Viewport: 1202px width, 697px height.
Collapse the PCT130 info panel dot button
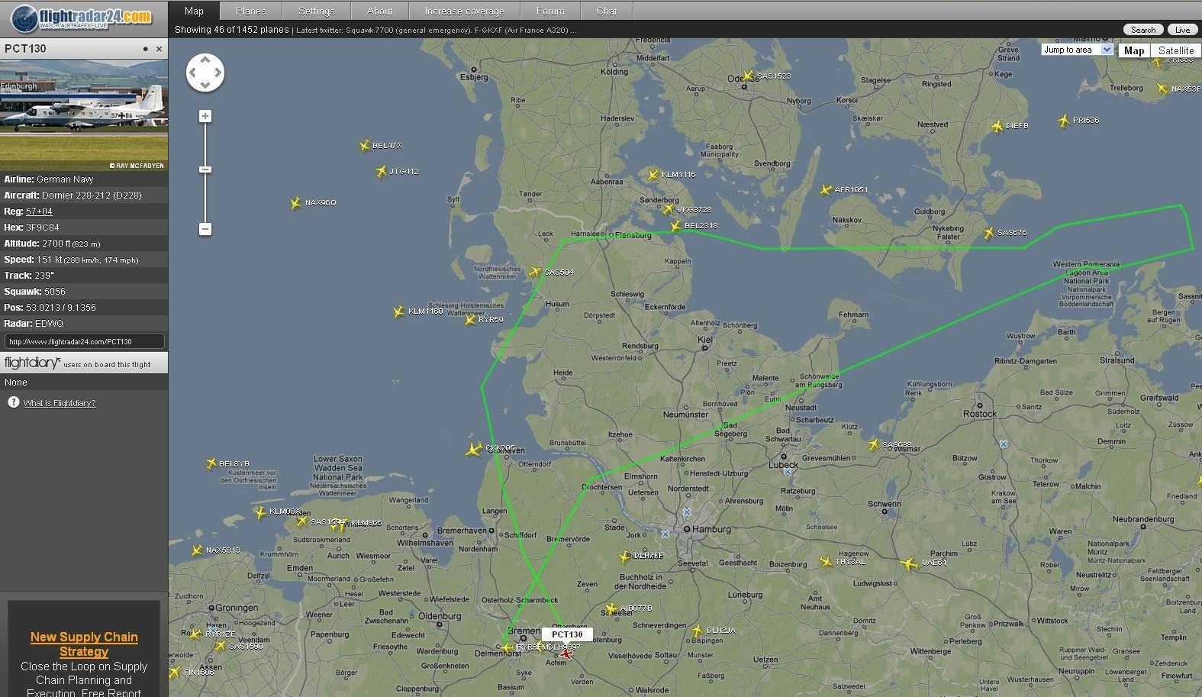145,49
